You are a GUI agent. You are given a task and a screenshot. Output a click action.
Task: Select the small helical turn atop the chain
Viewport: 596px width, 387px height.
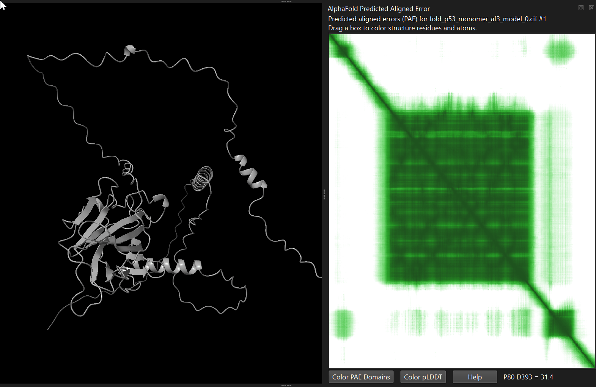coord(130,50)
